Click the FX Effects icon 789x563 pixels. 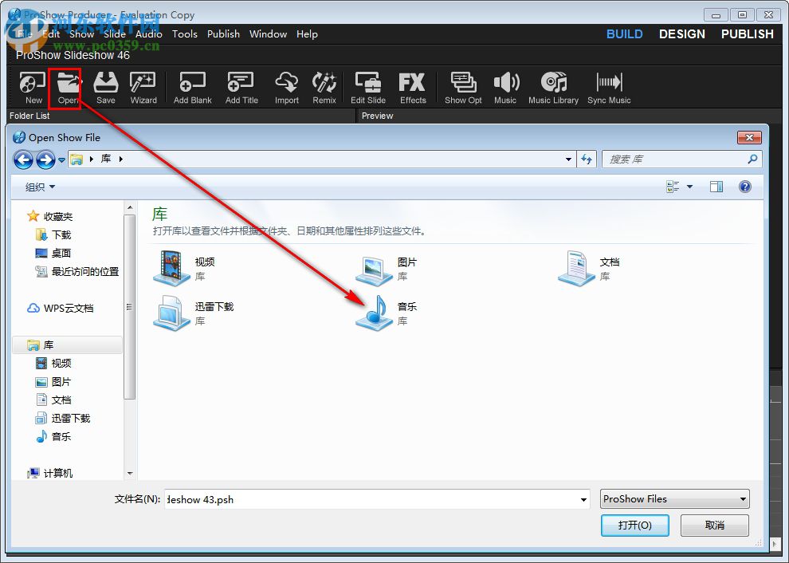[413, 86]
